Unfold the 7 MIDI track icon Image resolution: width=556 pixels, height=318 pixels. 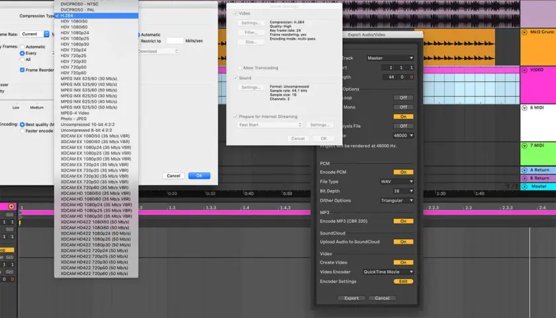click(524, 146)
